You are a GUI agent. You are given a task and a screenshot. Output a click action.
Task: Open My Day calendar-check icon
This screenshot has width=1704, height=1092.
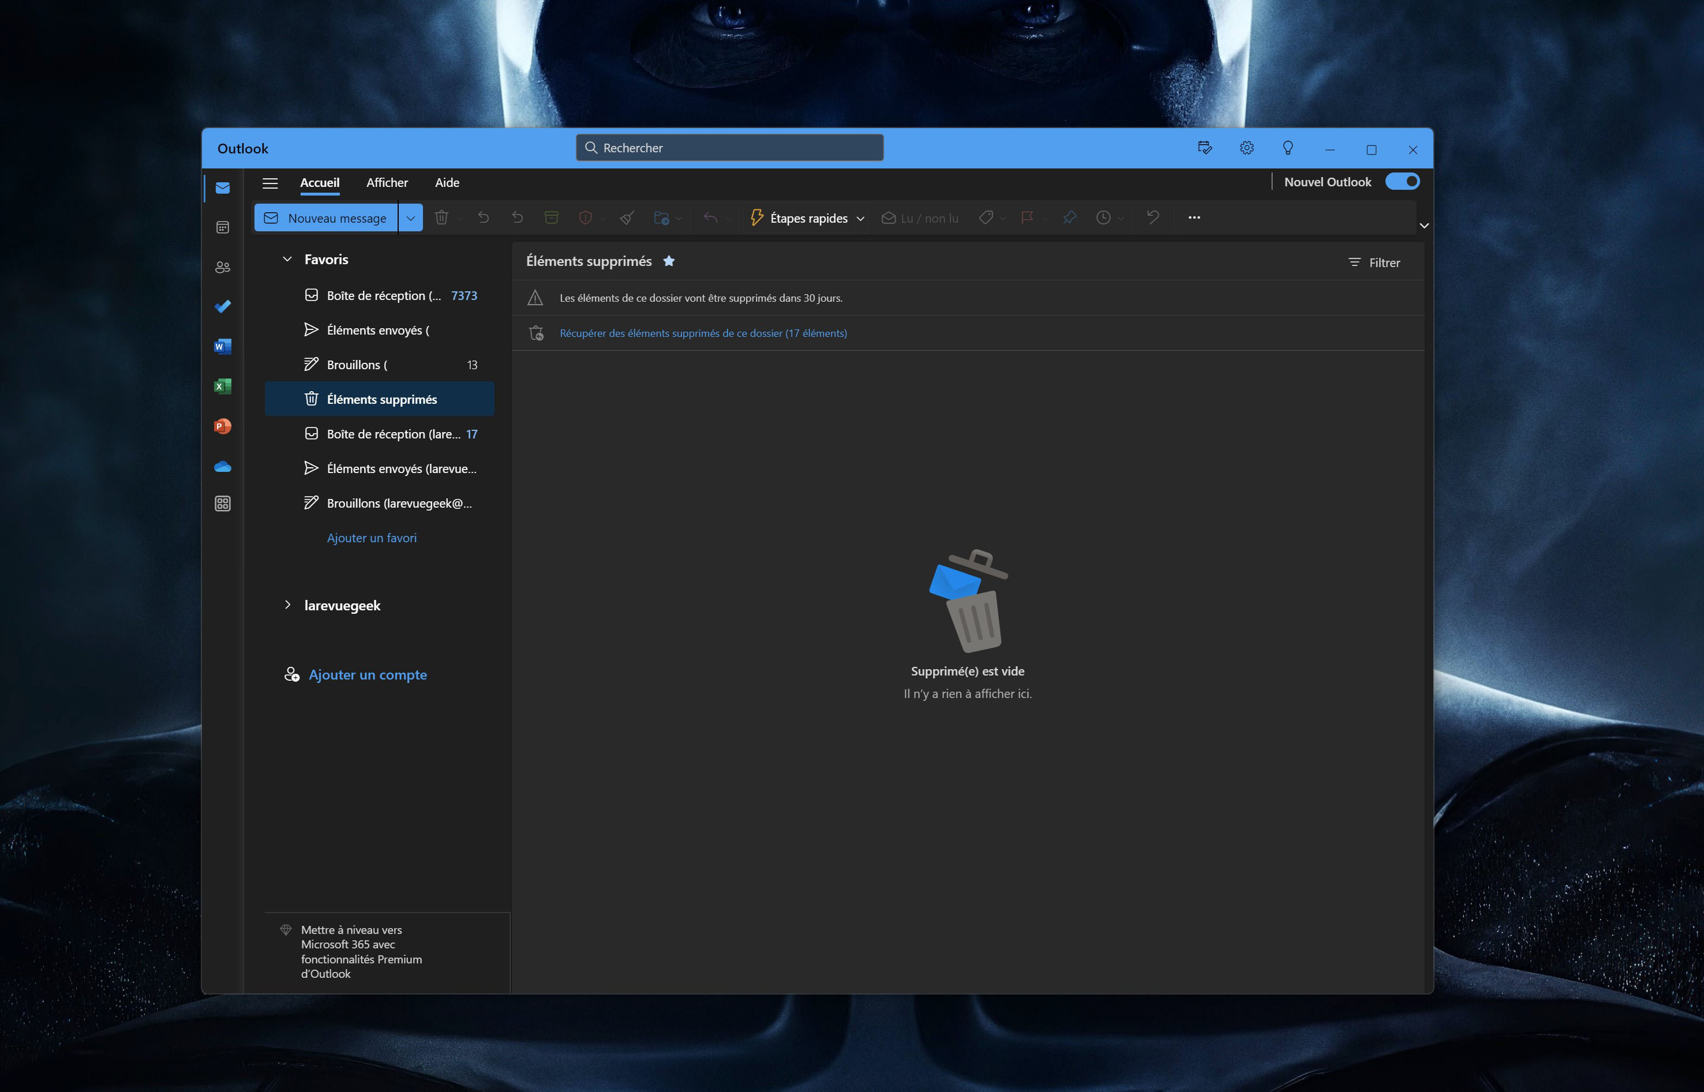click(x=1205, y=148)
